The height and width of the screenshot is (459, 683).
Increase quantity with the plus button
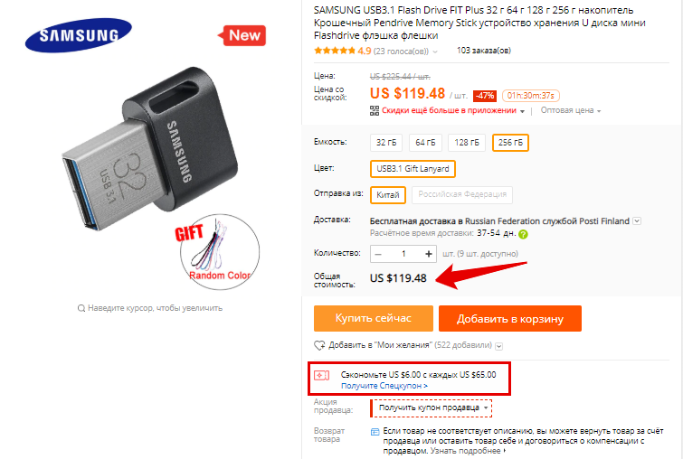(x=429, y=254)
